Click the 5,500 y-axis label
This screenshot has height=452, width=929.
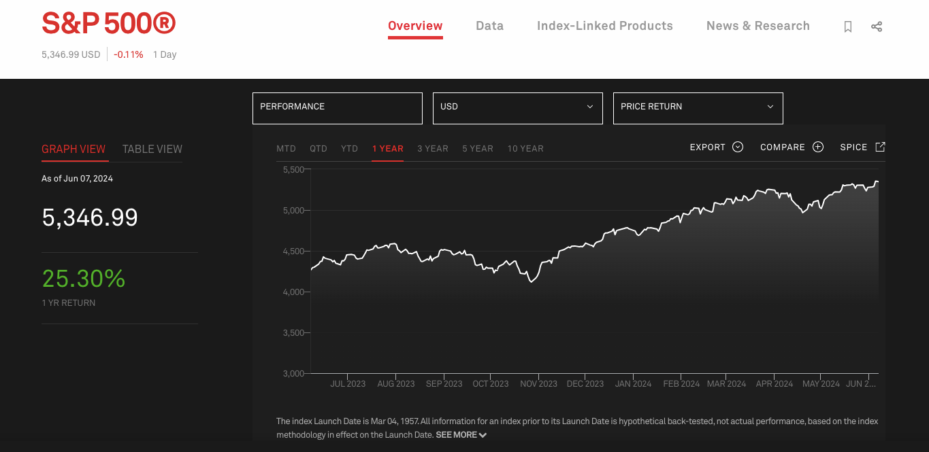293,169
